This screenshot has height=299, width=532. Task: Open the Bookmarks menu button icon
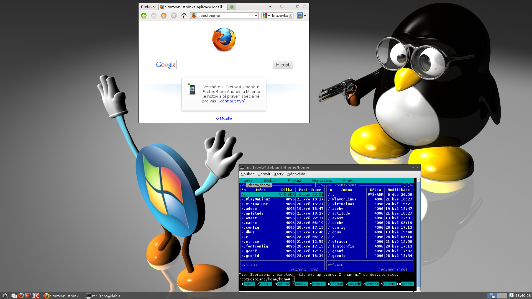(300, 16)
